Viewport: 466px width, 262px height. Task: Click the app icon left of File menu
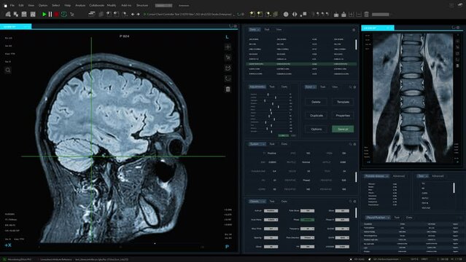pyautogui.click(x=5, y=5)
